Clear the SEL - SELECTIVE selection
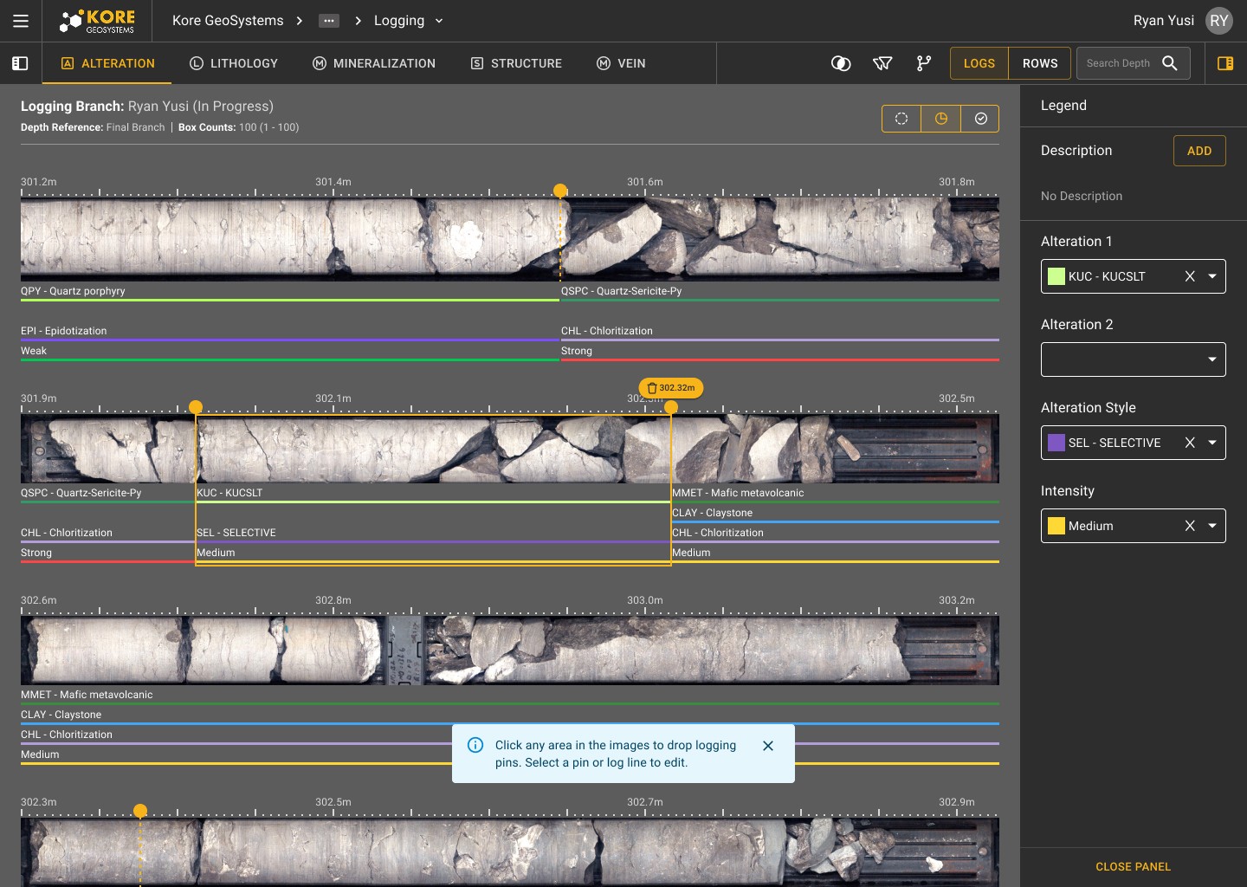This screenshot has width=1247, height=887. click(1190, 443)
